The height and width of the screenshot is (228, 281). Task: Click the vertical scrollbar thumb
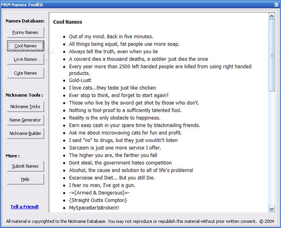point(272,56)
